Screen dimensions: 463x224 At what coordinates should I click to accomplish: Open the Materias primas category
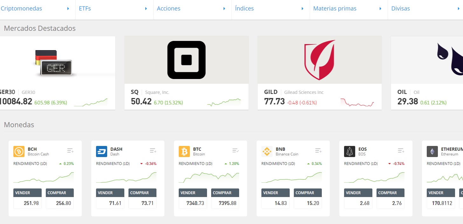[x=335, y=9]
